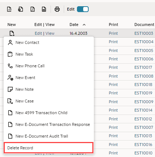Click Print link for EST10013

tap(113, 136)
